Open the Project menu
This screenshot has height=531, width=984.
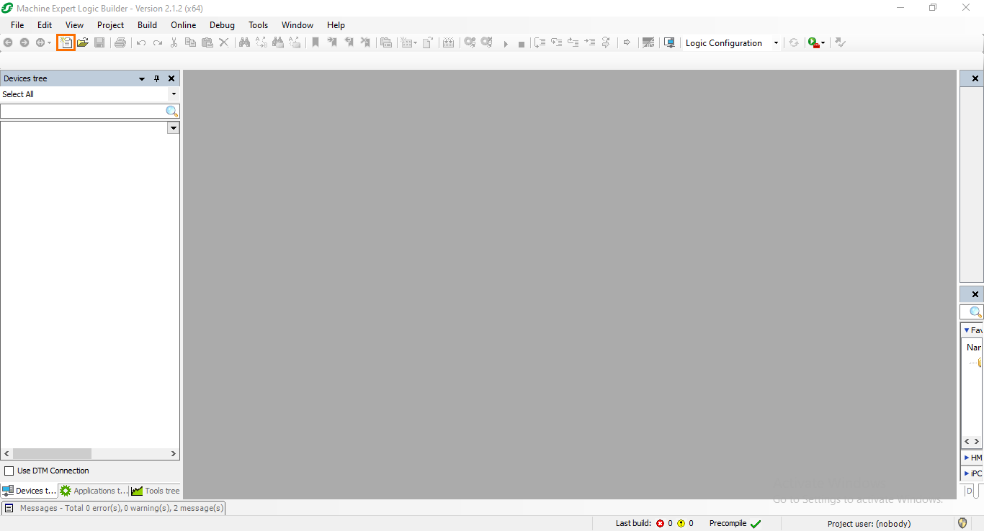110,25
